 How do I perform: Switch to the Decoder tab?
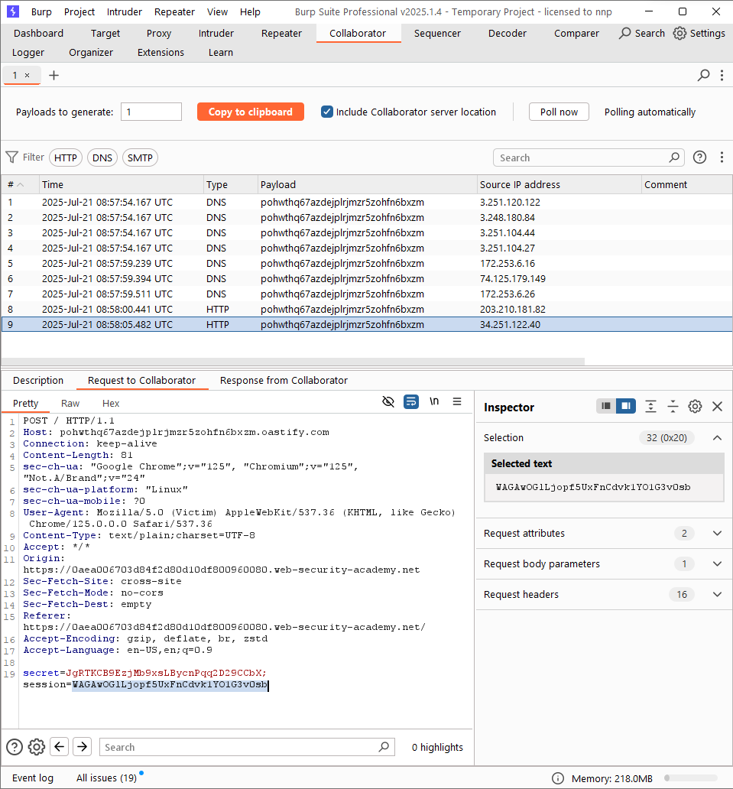point(507,33)
